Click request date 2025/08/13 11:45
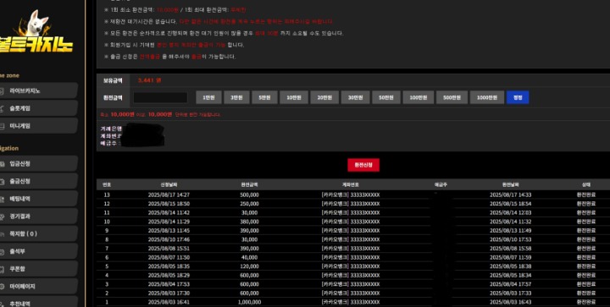Image resolution: width=610 pixels, height=307 pixels. (169, 231)
